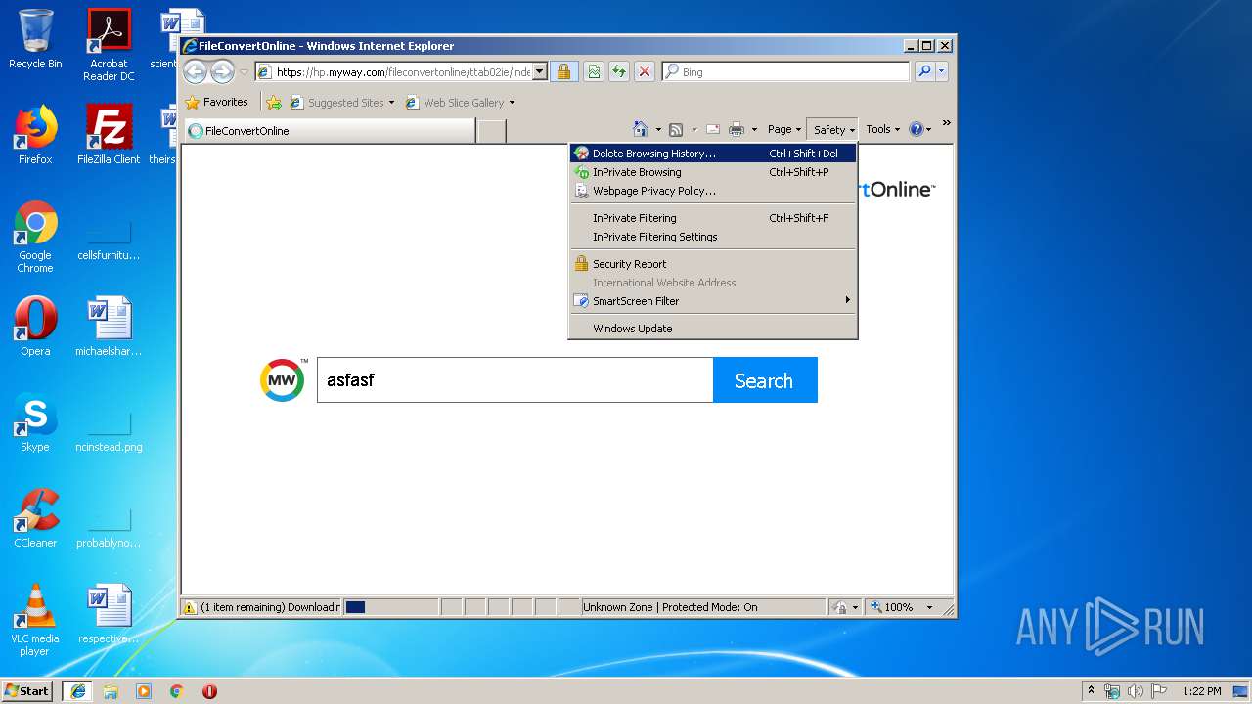Image resolution: width=1252 pixels, height=704 pixels.
Task: Click the RSS Feeds icon
Action: 676,129
